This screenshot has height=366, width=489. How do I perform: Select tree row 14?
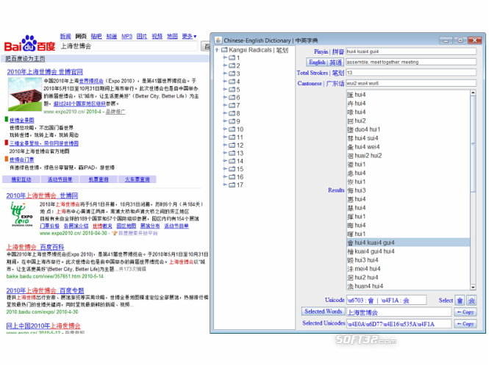click(236, 161)
